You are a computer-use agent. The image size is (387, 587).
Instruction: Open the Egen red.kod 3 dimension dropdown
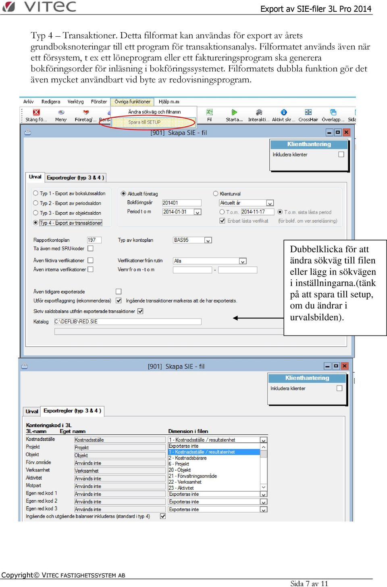(264, 509)
